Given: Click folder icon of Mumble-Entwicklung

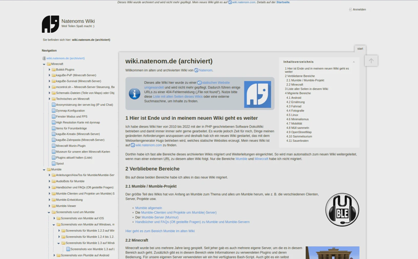Looking at the screenshot, I should [x=54, y=200].
